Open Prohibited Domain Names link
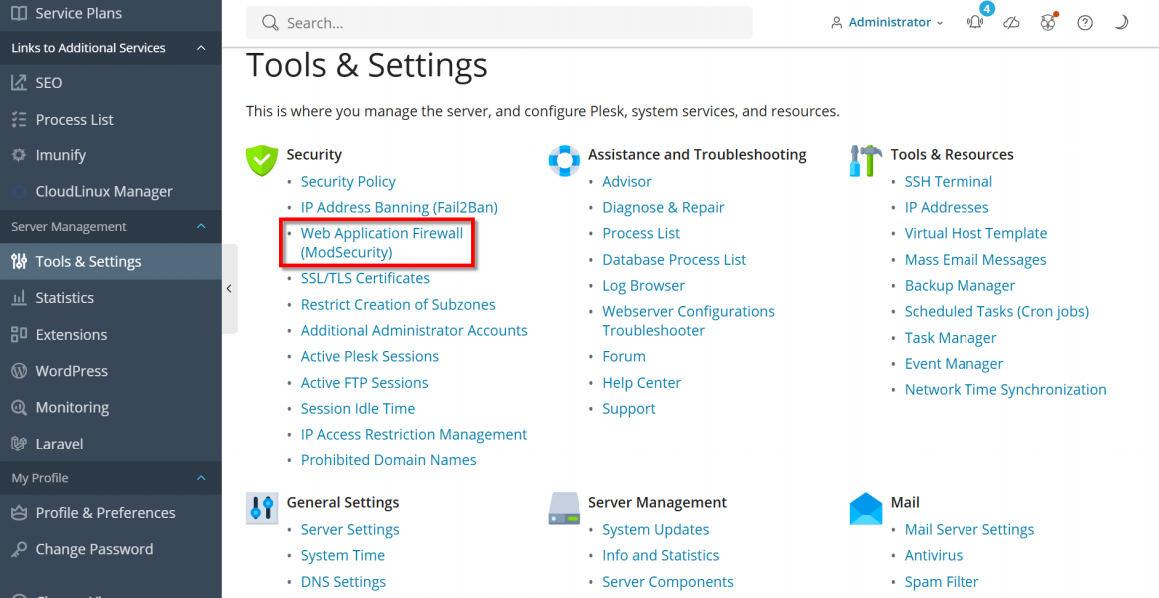Viewport: 1159px width, 598px height. 388,459
